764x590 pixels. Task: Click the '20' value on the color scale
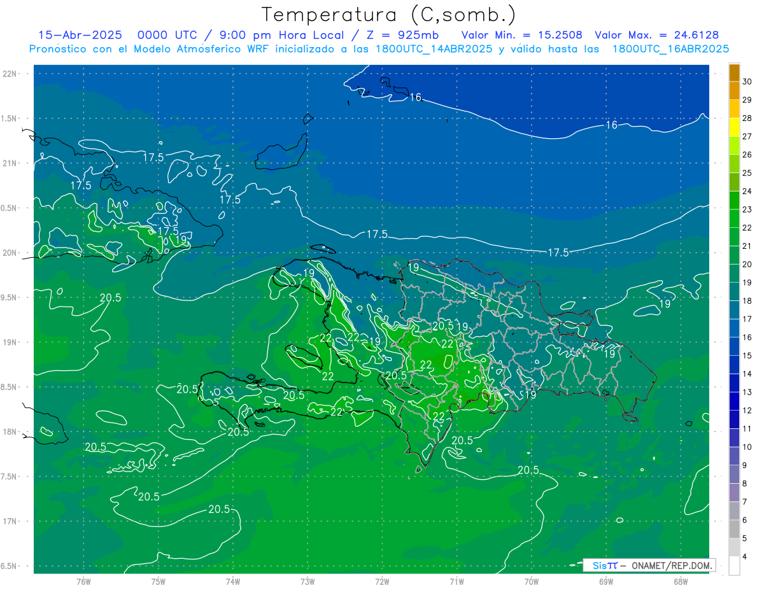tap(747, 264)
